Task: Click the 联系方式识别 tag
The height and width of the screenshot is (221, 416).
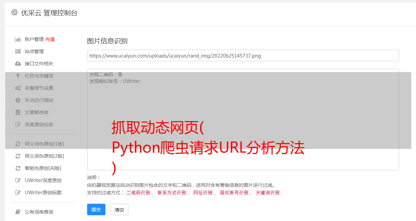Action: click(172, 193)
